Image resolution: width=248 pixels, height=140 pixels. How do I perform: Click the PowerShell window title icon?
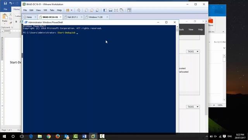[26, 23]
